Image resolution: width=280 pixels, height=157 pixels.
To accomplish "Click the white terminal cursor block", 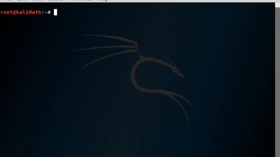I will (x=56, y=12).
